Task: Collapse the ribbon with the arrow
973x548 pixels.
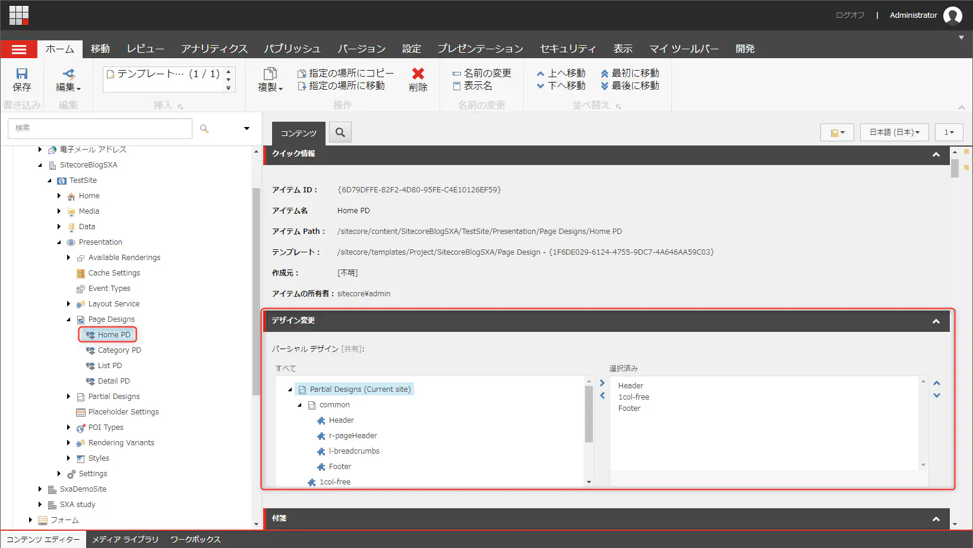Action: pos(961,107)
